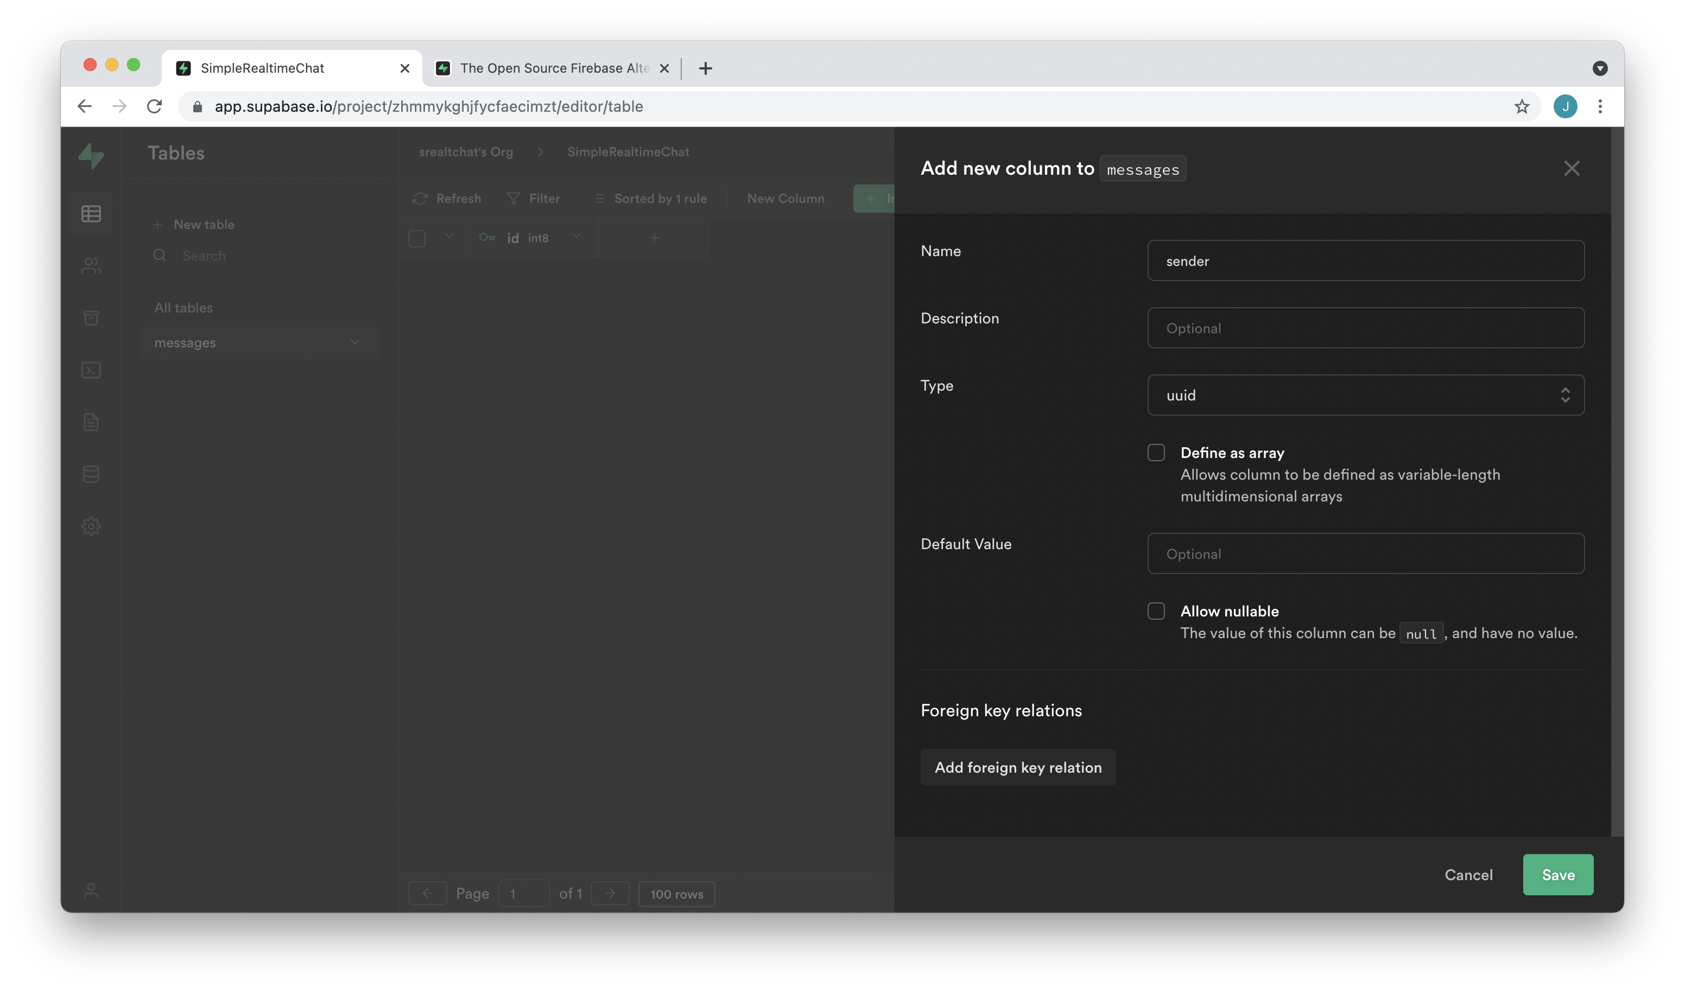Image resolution: width=1685 pixels, height=993 pixels.
Task: Open the Storage panel from the sidebar
Action: point(91,317)
